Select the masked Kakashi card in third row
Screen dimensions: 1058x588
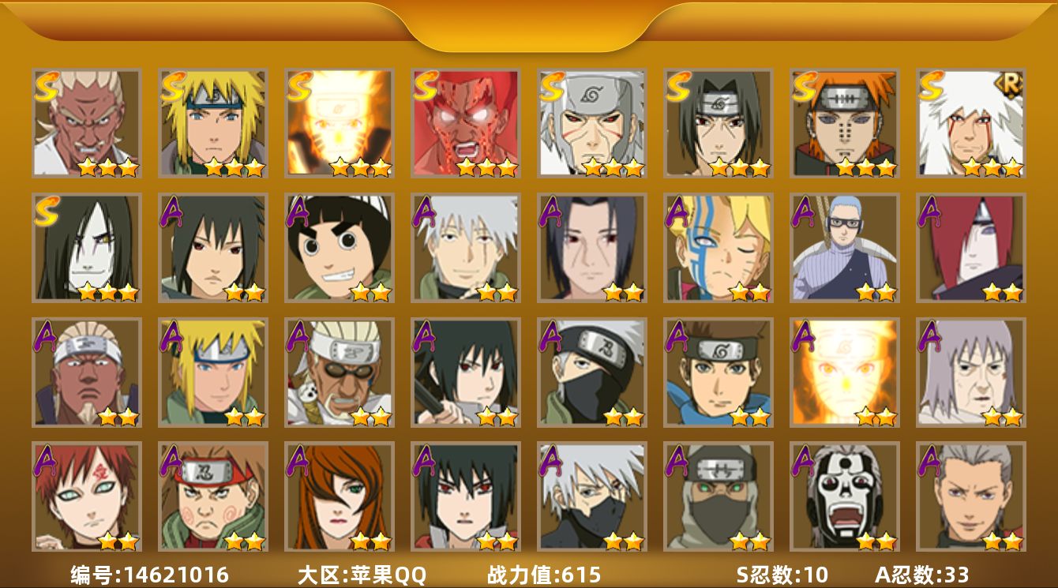pyautogui.click(x=591, y=372)
